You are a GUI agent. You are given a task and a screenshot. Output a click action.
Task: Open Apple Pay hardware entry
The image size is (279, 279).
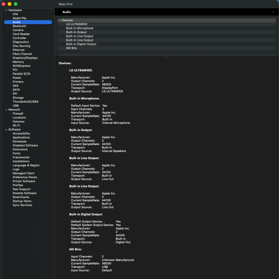click(19, 18)
